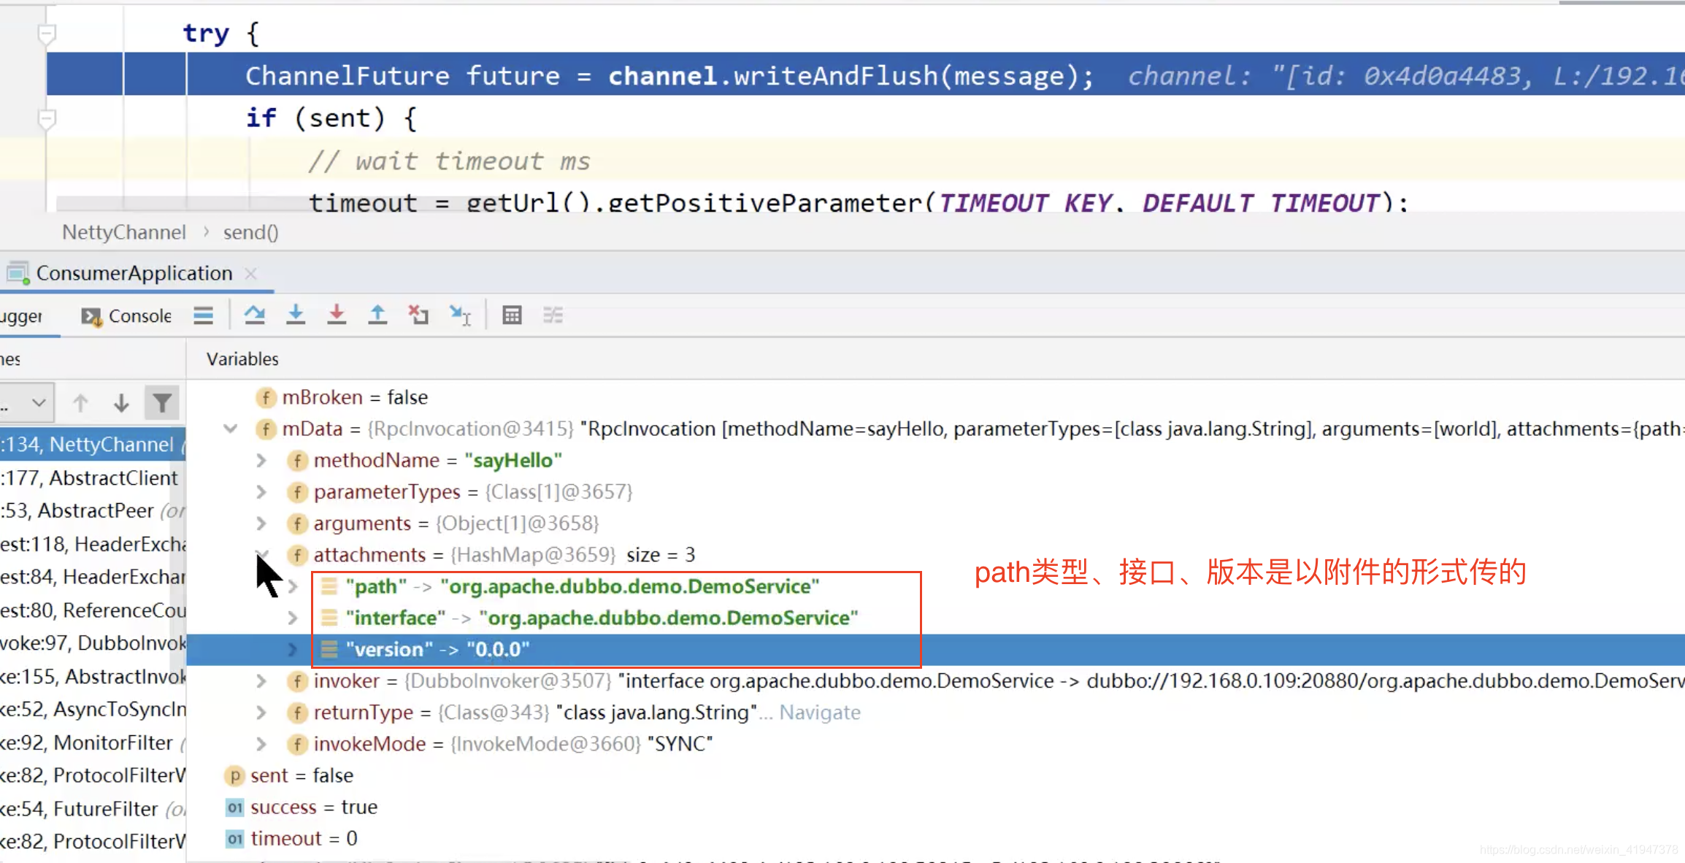The width and height of the screenshot is (1685, 863).
Task: Close the ConsumerApplication debug tab
Action: click(250, 273)
